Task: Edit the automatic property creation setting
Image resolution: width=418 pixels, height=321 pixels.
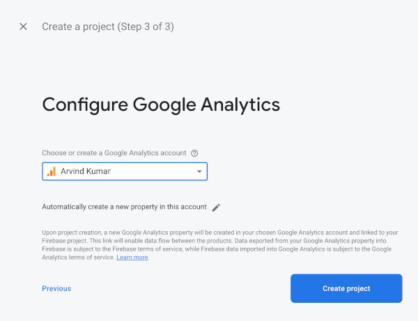Action: [216, 208]
